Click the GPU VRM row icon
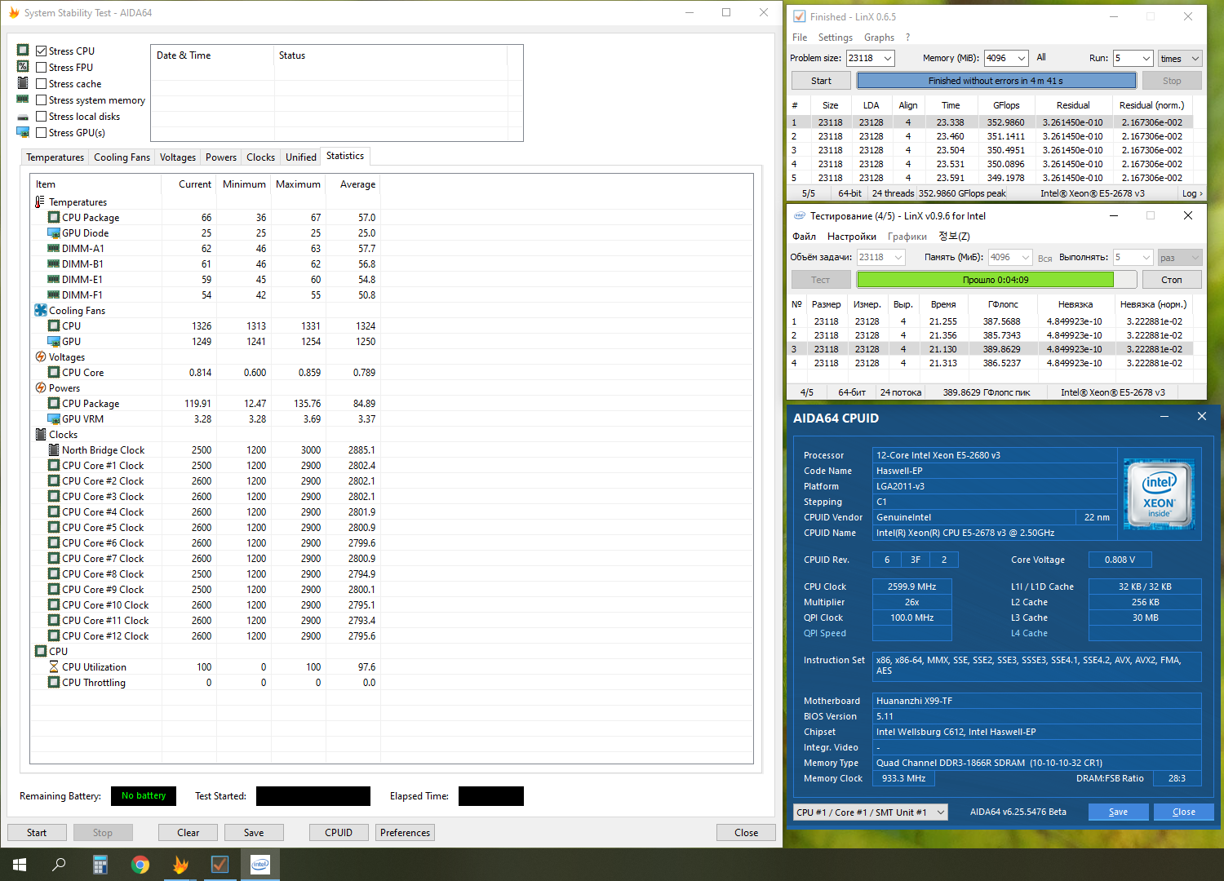The height and width of the screenshot is (881, 1224). (54, 418)
